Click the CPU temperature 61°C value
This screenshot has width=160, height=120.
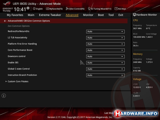coord(148,28)
